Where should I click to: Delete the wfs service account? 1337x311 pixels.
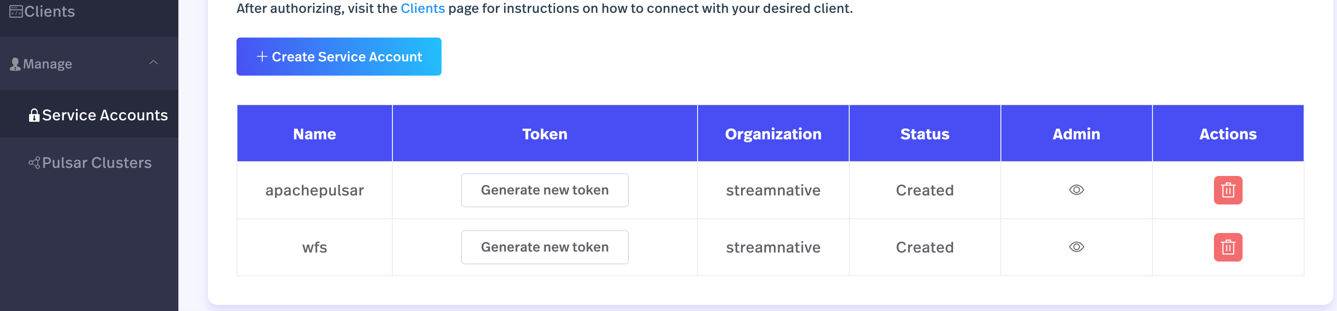(1227, 247)
